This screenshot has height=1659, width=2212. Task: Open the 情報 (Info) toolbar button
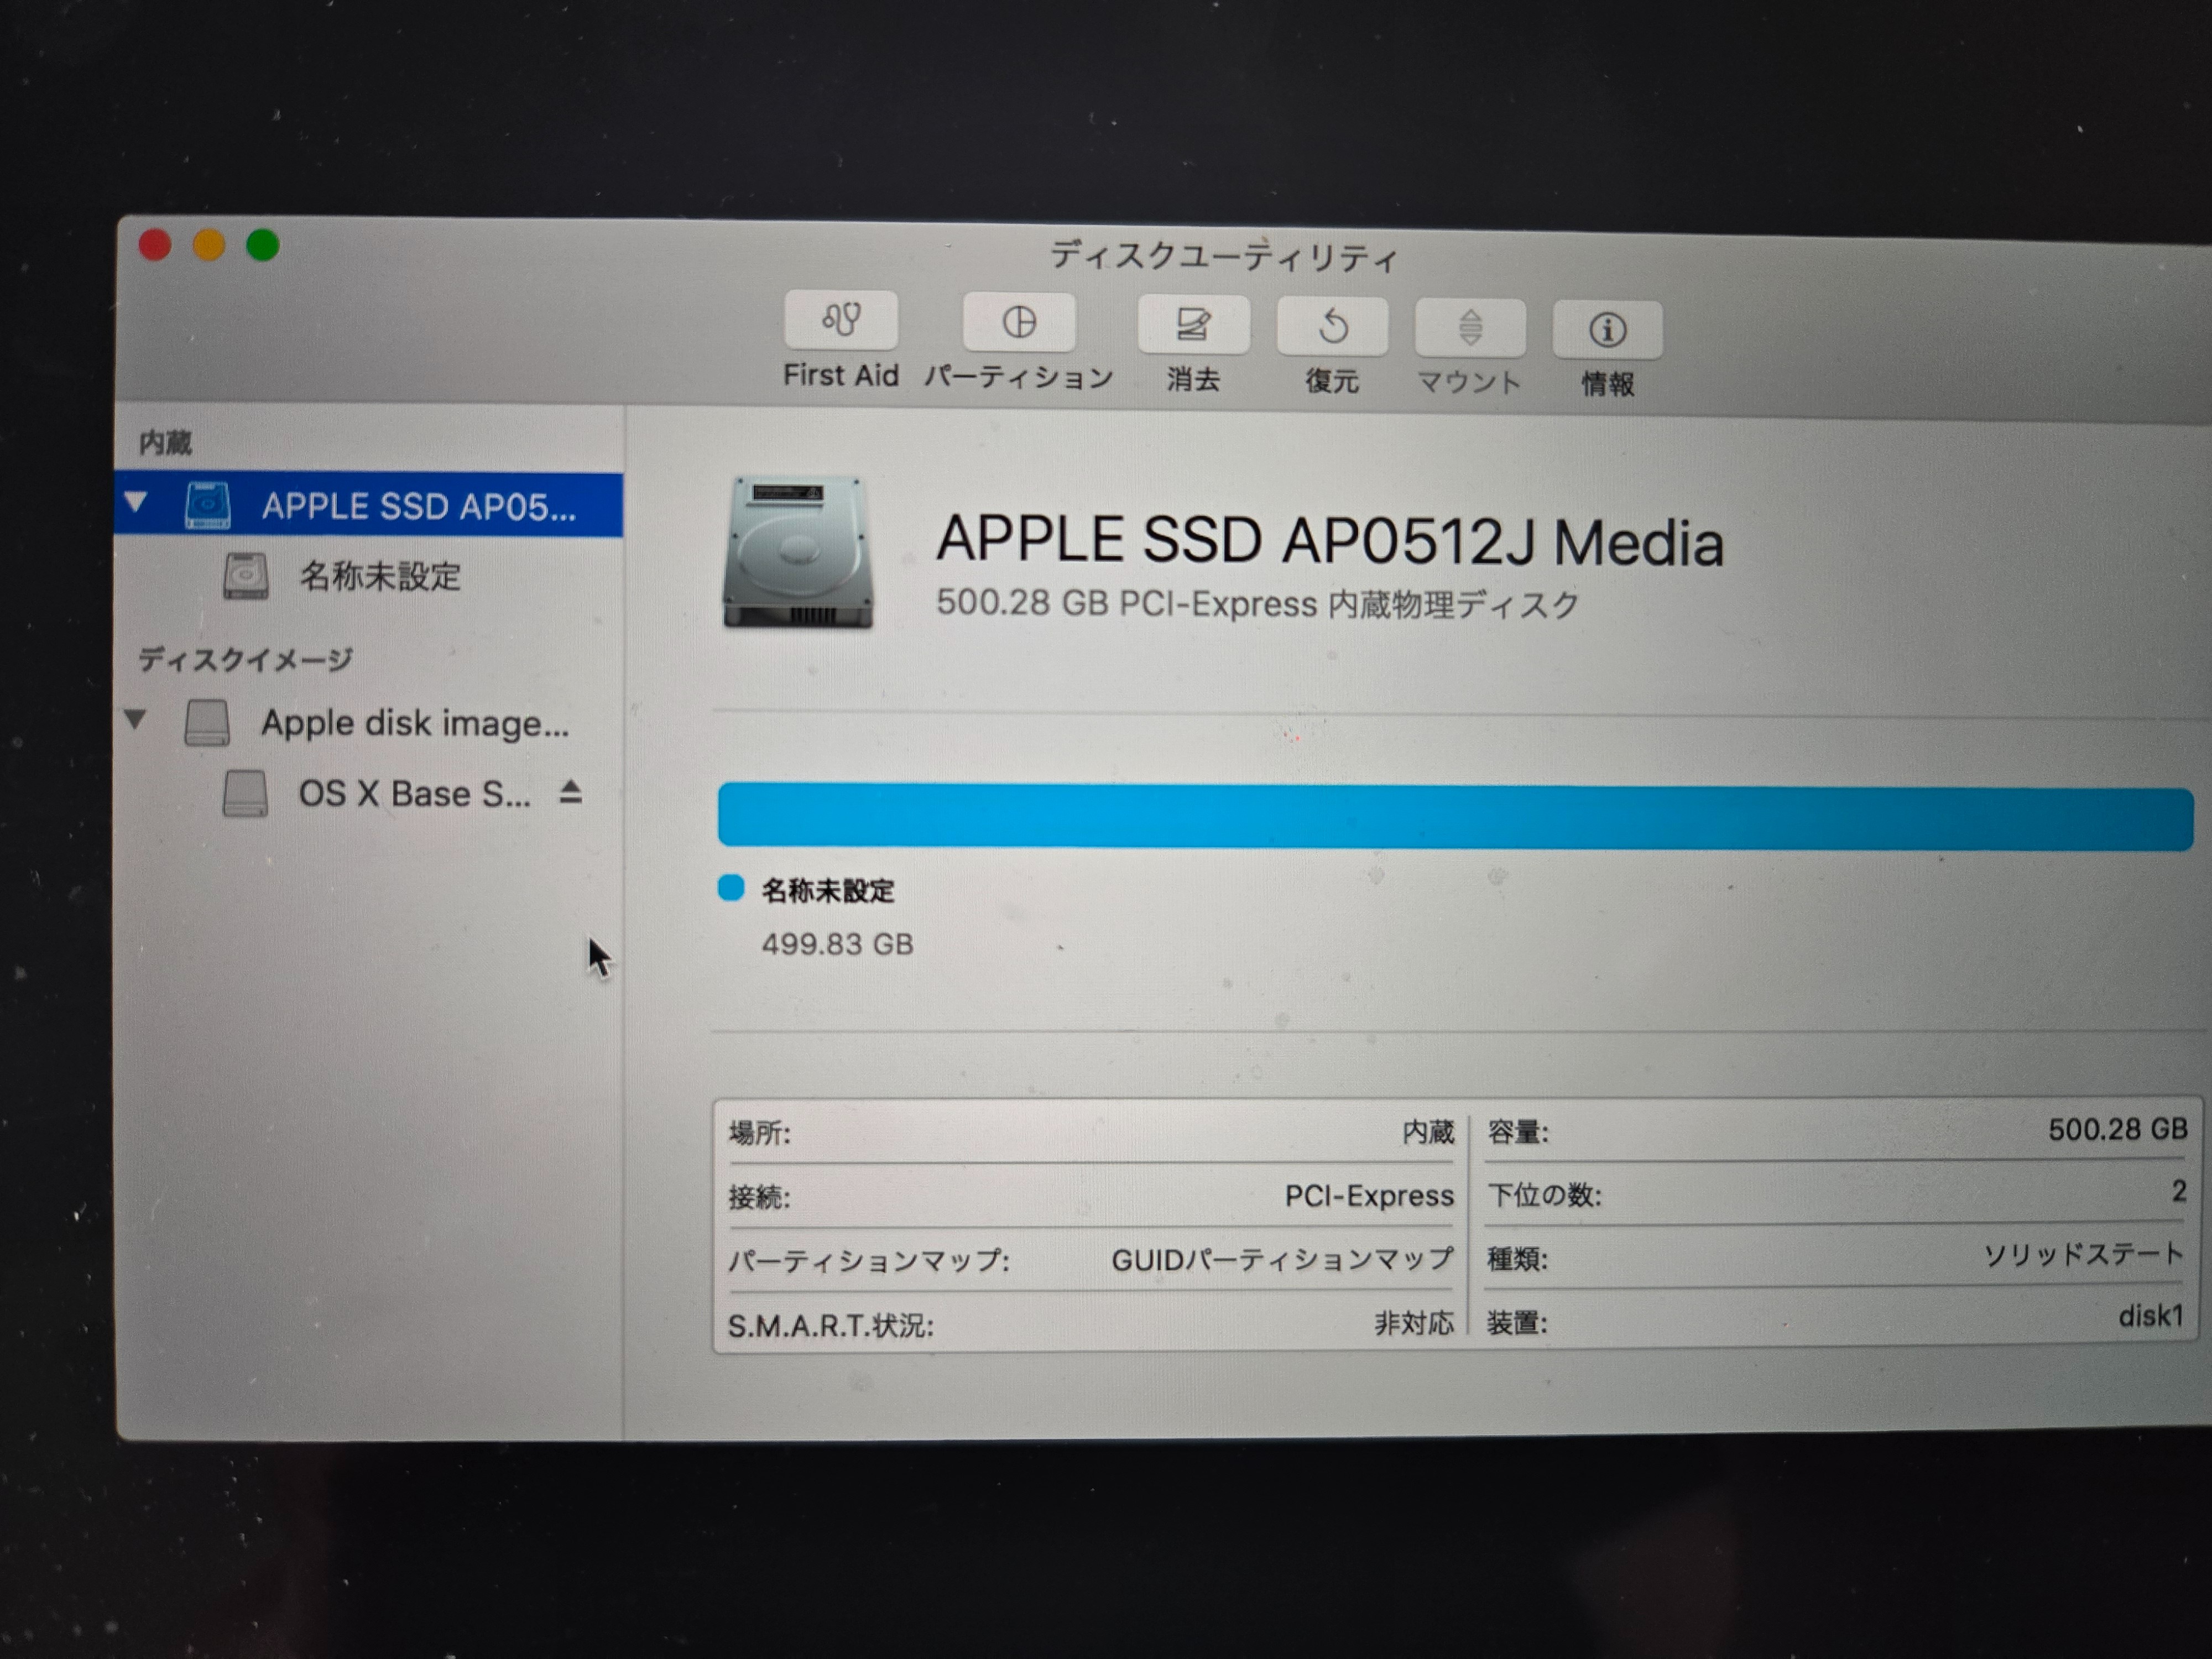(x=1607, y=330)
